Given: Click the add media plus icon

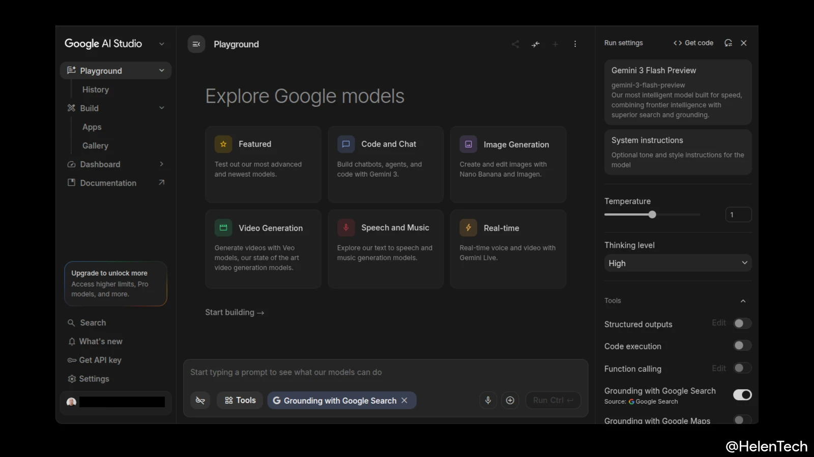Looking at the screenshot, I should (x=510, y=400).
